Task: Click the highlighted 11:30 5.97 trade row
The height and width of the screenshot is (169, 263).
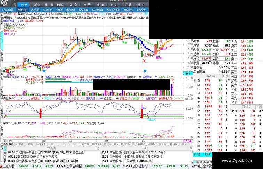Action: tap(203, 154)
